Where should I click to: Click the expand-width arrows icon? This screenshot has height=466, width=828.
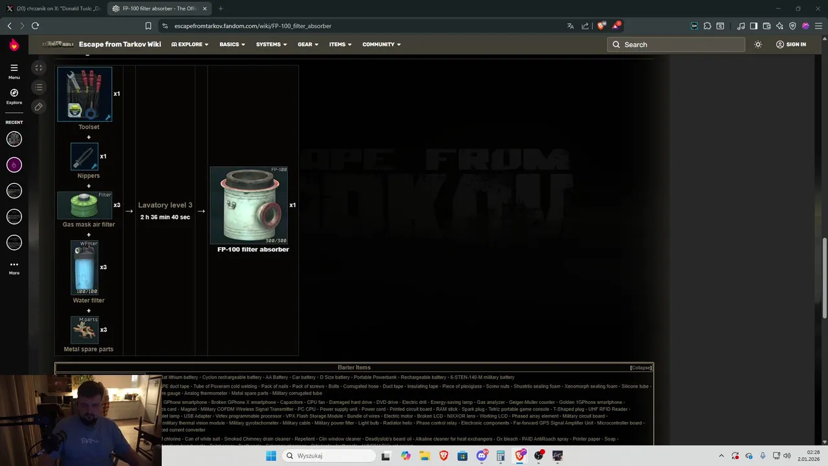(39, 68)
